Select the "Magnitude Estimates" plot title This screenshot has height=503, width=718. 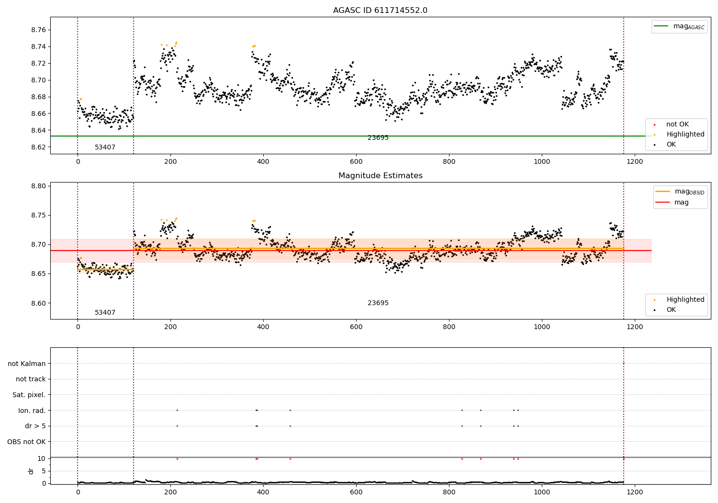pos(380,176)
